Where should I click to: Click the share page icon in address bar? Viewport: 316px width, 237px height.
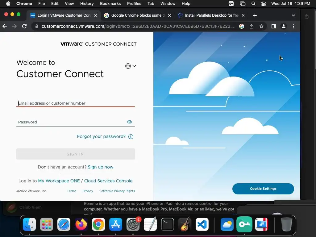coord(251,26)
